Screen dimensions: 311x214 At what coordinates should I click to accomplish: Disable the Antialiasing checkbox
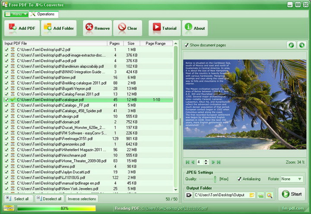pyautogui.click(x=239, y=179)
